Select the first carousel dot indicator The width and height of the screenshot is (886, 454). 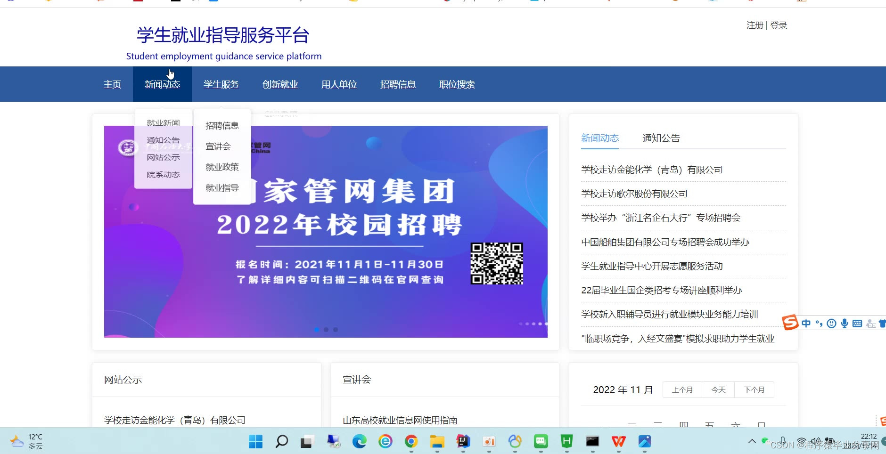[x=317, y=330]
